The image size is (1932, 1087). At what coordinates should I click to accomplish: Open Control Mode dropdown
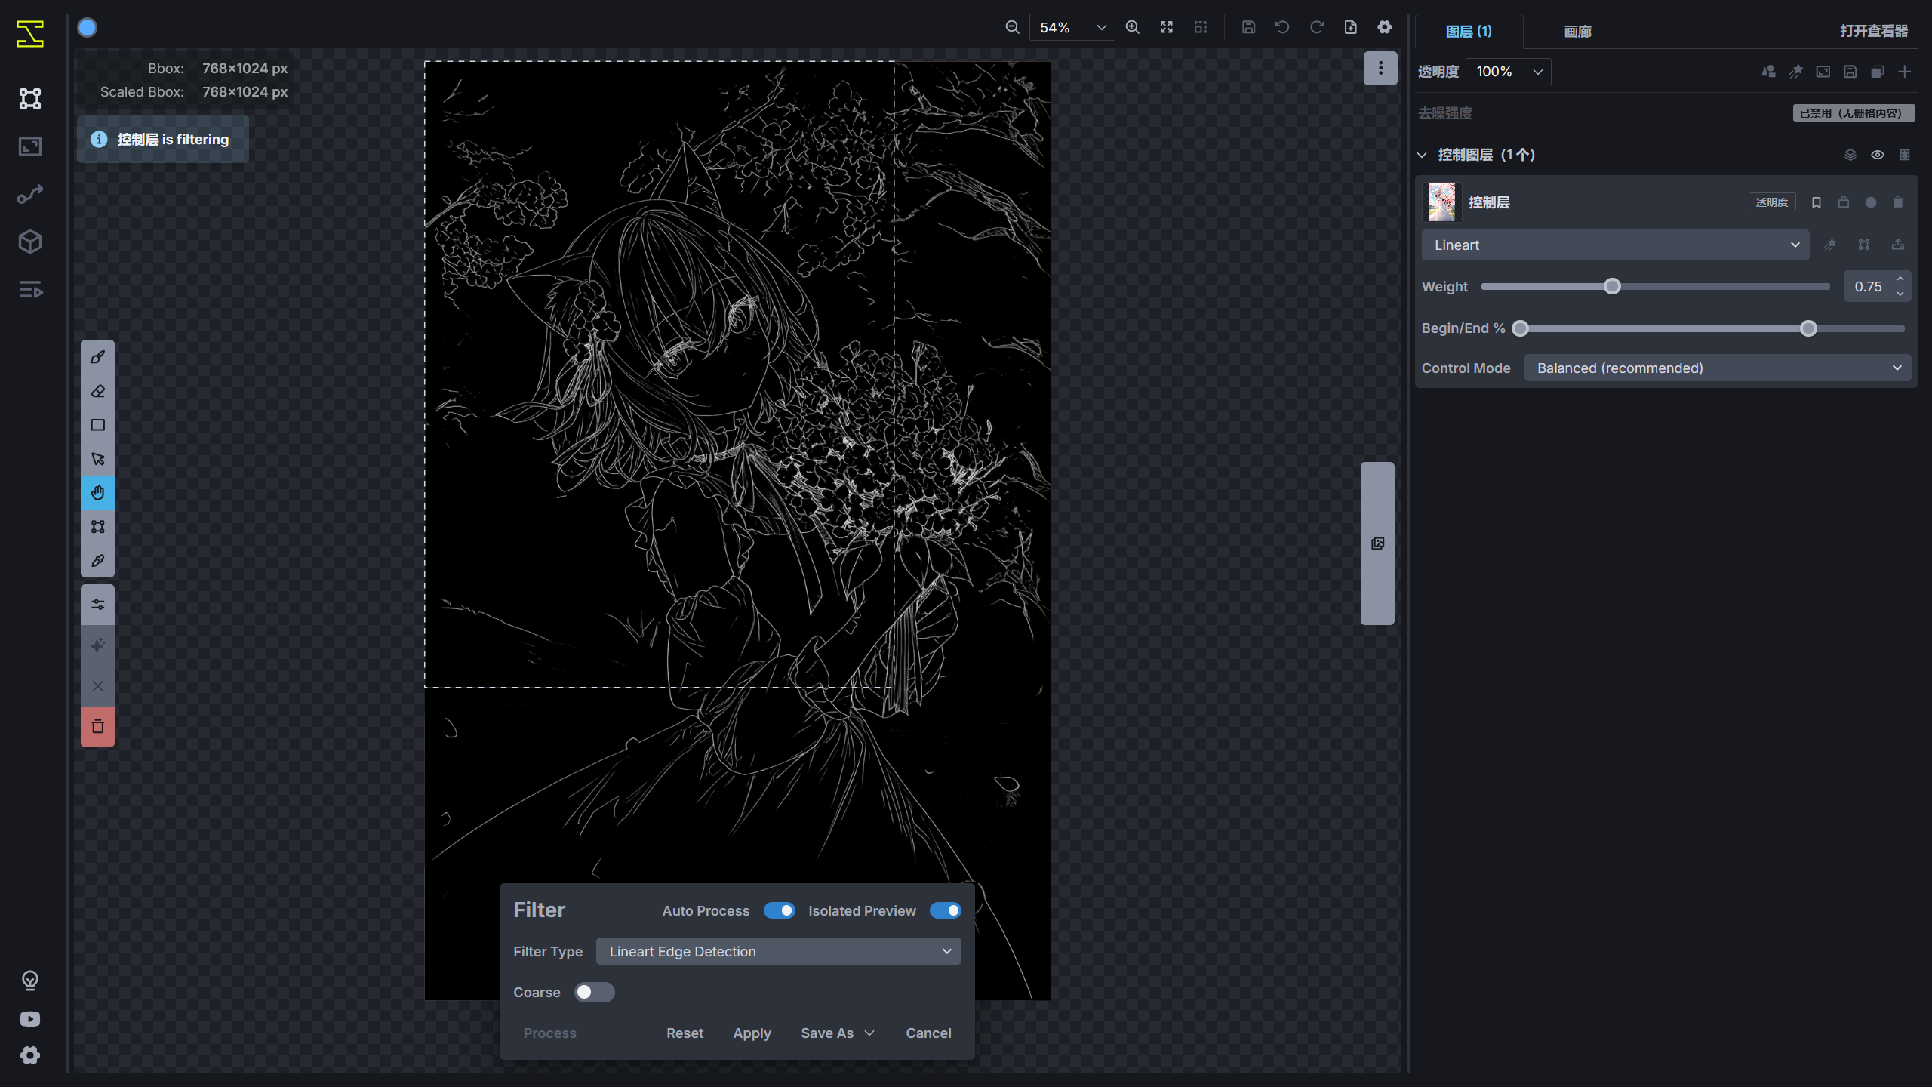pyautogui.click(x=1717, y=368)
